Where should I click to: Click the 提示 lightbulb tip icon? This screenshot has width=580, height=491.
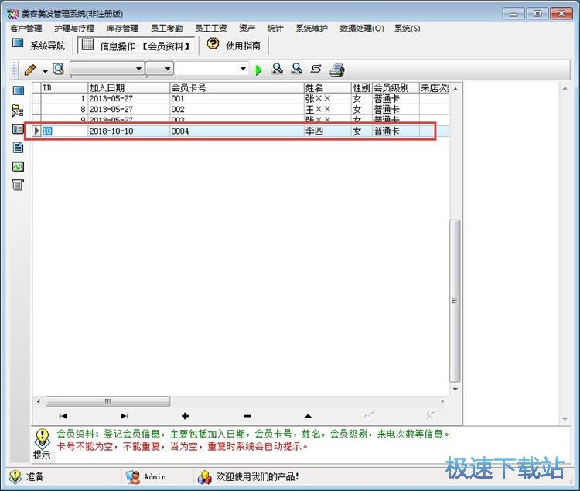click(43, 438)
